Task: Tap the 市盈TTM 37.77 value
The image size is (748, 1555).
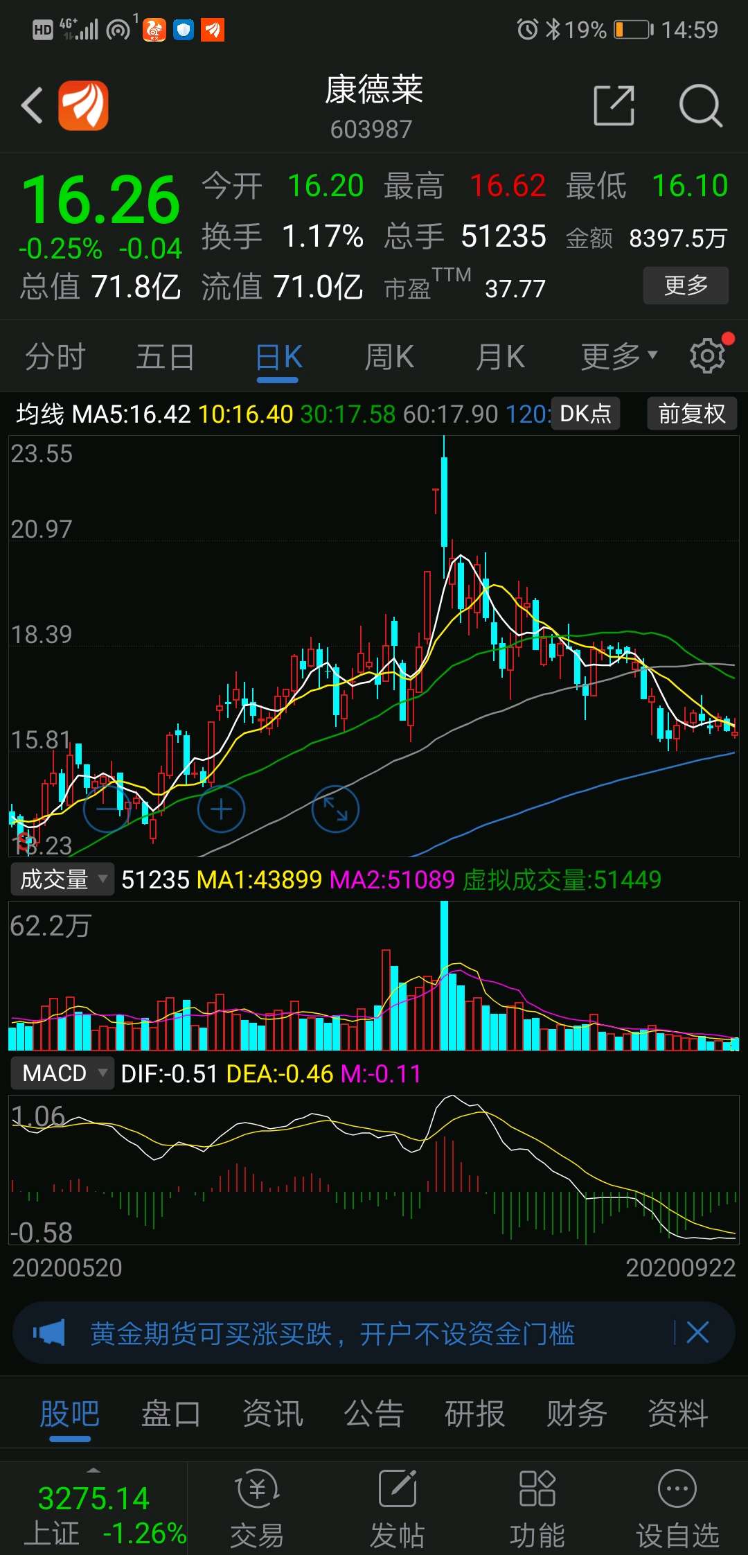Action: (x=515, y=289)
